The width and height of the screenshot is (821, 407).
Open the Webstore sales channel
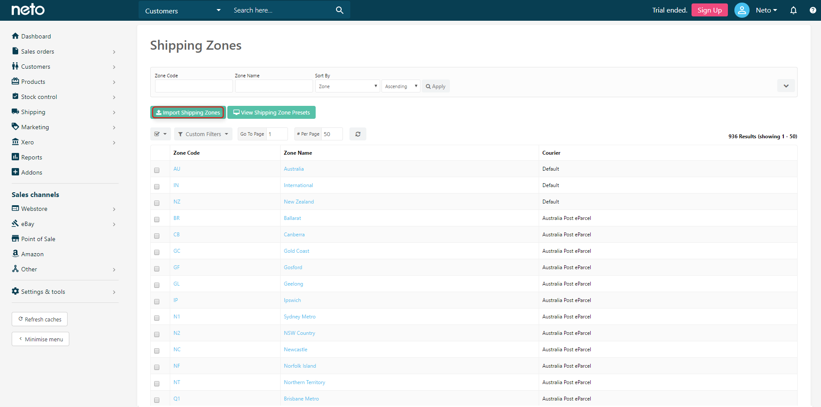point(34,209)
